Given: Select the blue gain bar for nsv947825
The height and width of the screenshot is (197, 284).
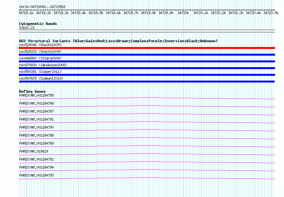Looking at the screenshot, I should (147, 82).
